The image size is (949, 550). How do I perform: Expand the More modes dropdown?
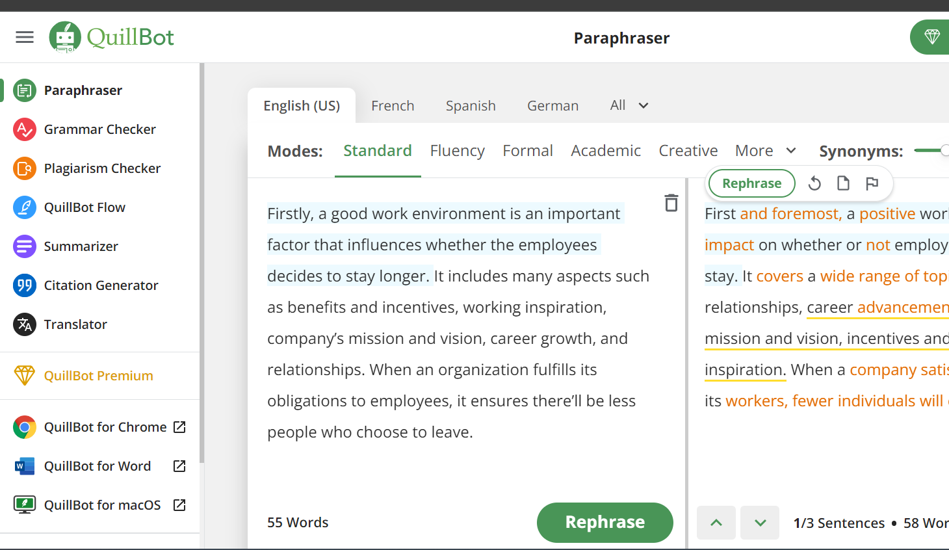point(765,151)
